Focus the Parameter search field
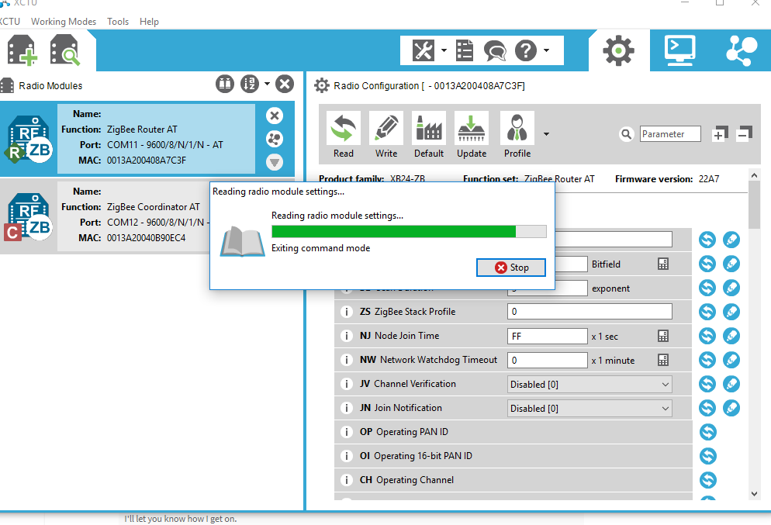Image resolution: width=771 pixels, height=525 pixels. pos(670,133)
